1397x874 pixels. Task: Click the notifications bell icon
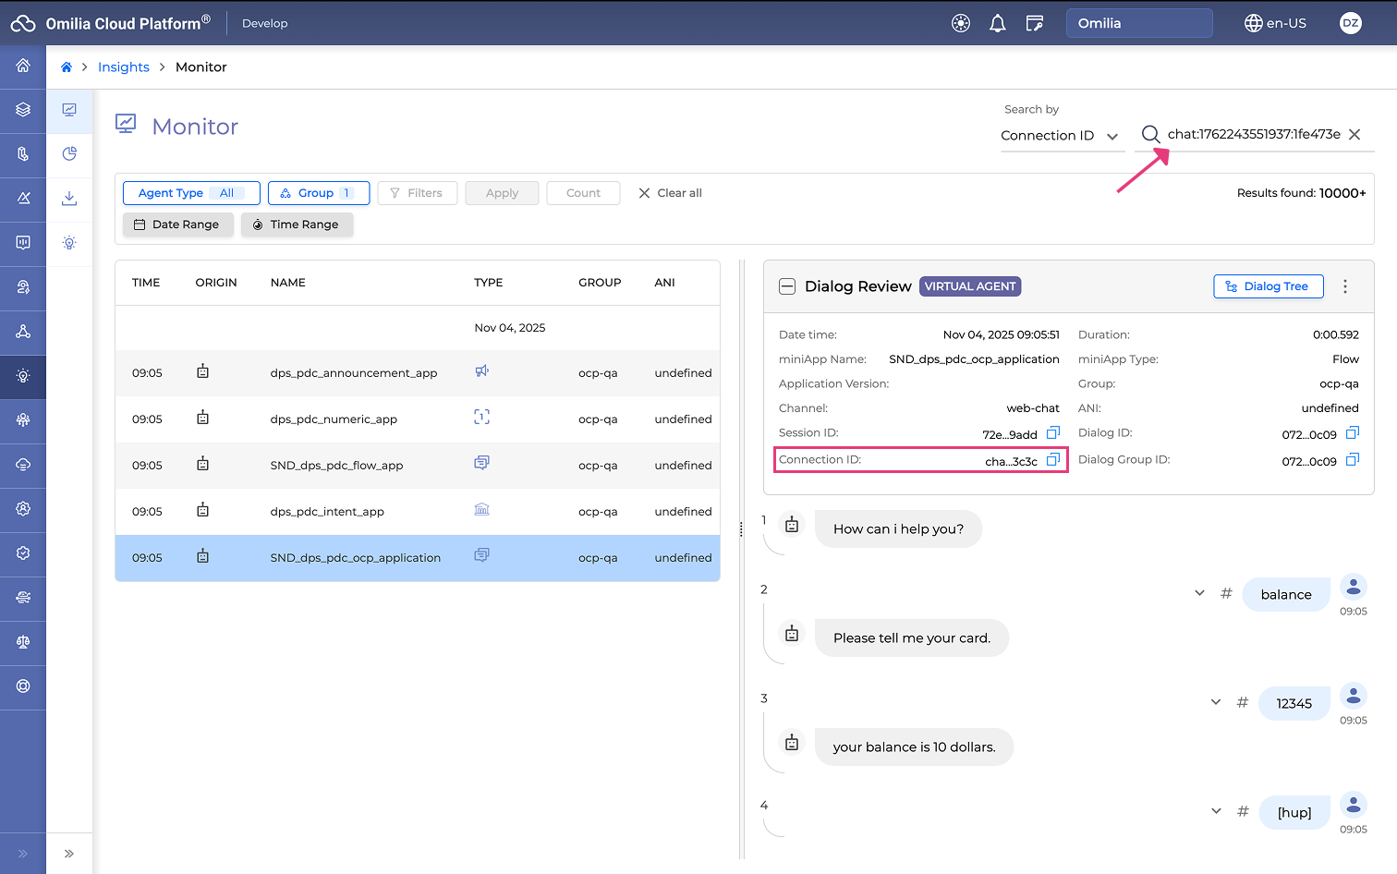click(x=997, y=23)
